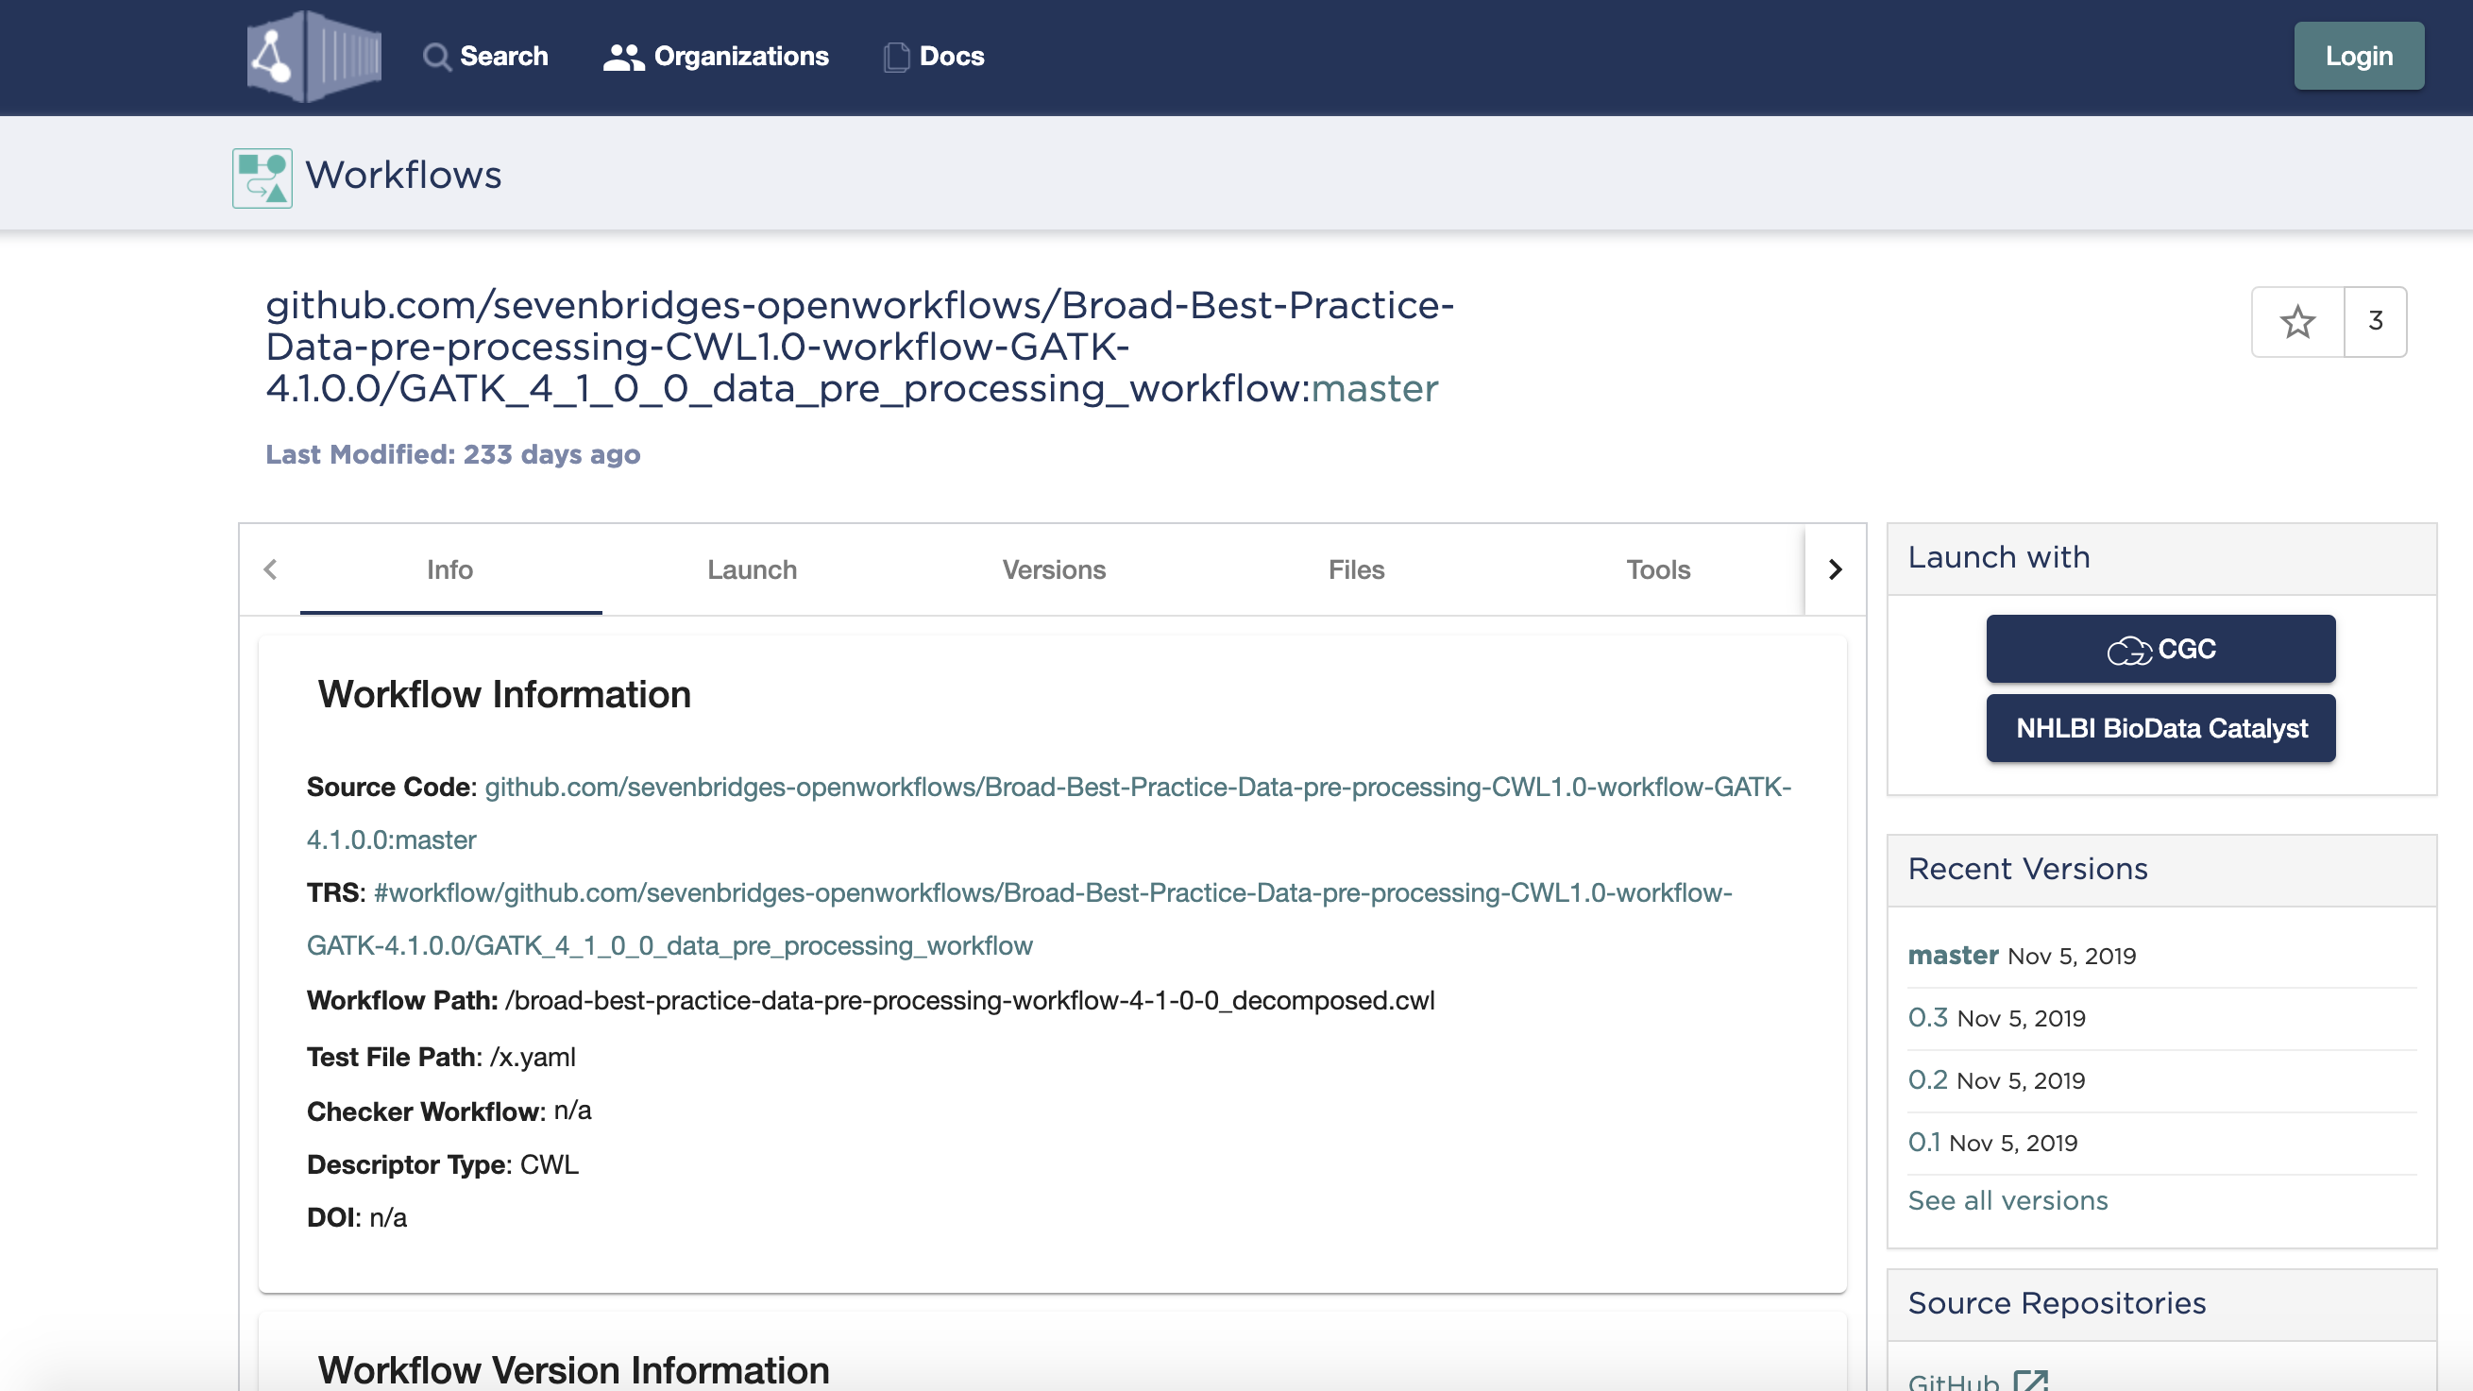Open the TRS workflow link
The image size is (2473, 1391).
[x=1019, y=919]
